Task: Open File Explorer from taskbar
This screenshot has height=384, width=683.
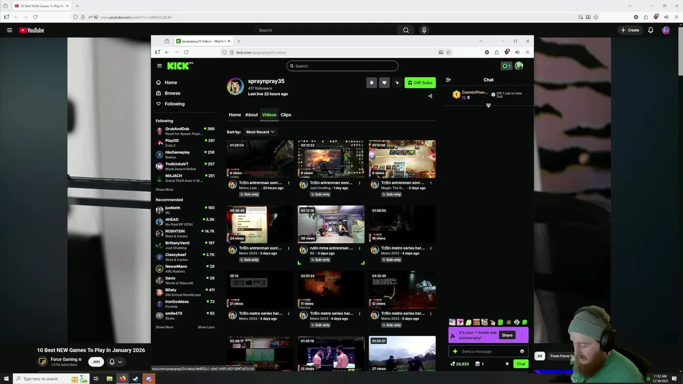Action: click(109, 379)
